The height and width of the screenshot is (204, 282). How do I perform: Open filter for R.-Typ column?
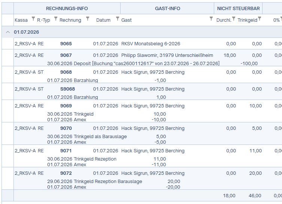pos(56,19)
